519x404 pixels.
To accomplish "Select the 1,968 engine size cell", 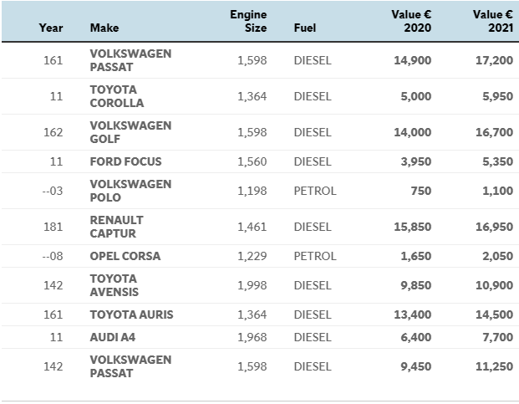I will [x=252, y=337].
